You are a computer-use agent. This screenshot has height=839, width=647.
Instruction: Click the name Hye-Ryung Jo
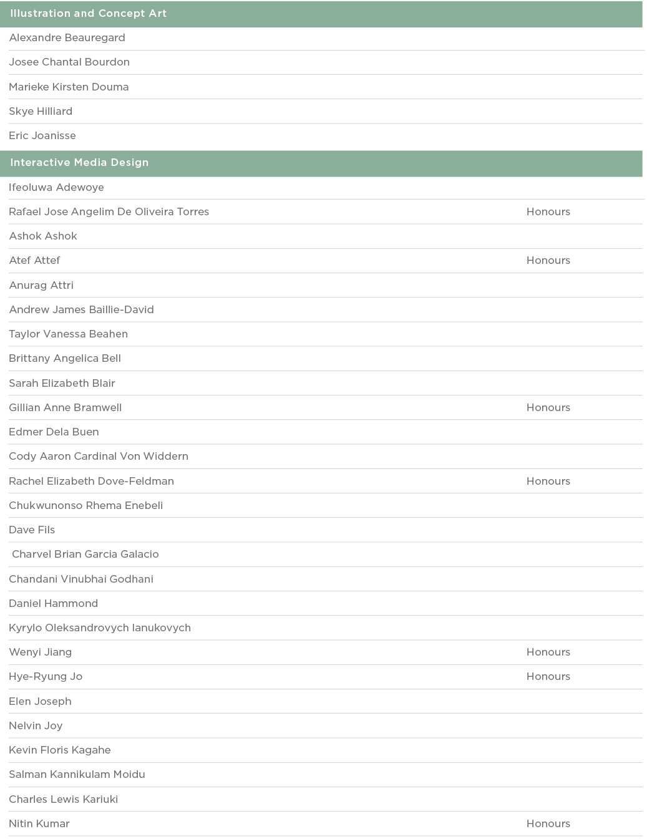pos(46,677)
